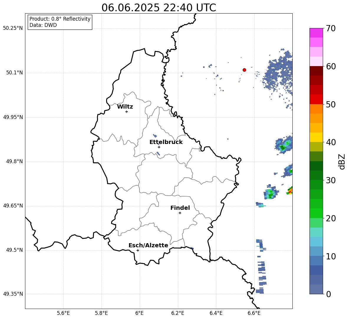Click the 'Product: 0.8° Reflectivity' text
Image resolution: width=349 pixels, height=319 pixels.
[60, 19]
